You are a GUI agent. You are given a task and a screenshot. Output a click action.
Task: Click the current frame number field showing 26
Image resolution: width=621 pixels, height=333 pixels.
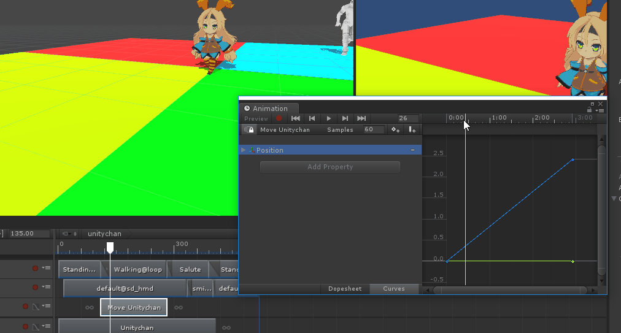point(408,118)
